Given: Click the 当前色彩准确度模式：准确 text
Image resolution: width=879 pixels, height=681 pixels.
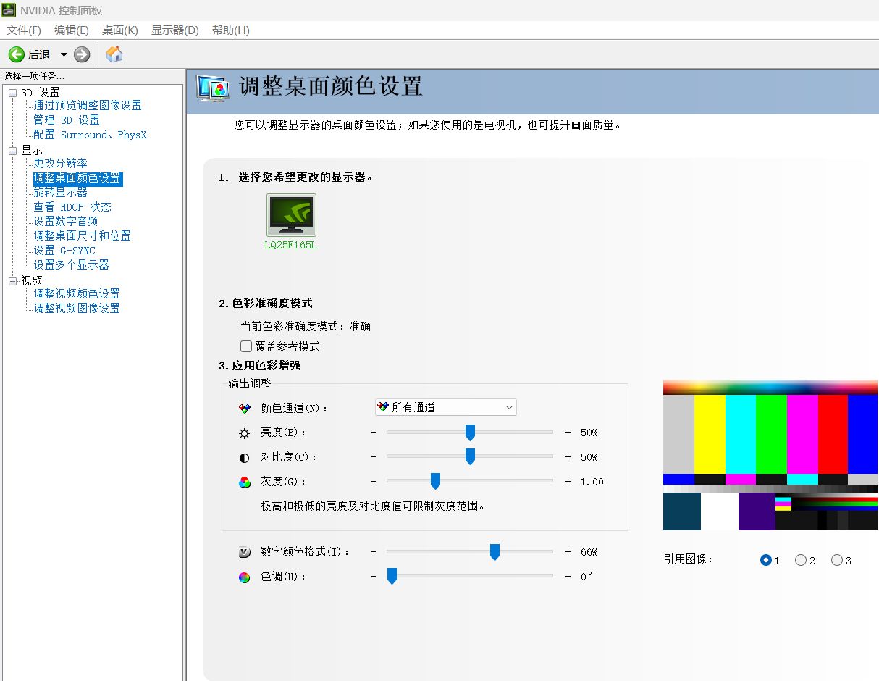Looking at the screenshot, I should click(x=306, y=327).
